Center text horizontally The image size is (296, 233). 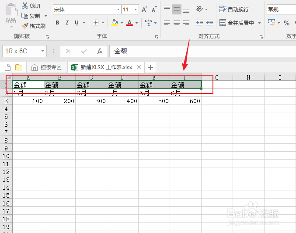click(x=177, y=23)
